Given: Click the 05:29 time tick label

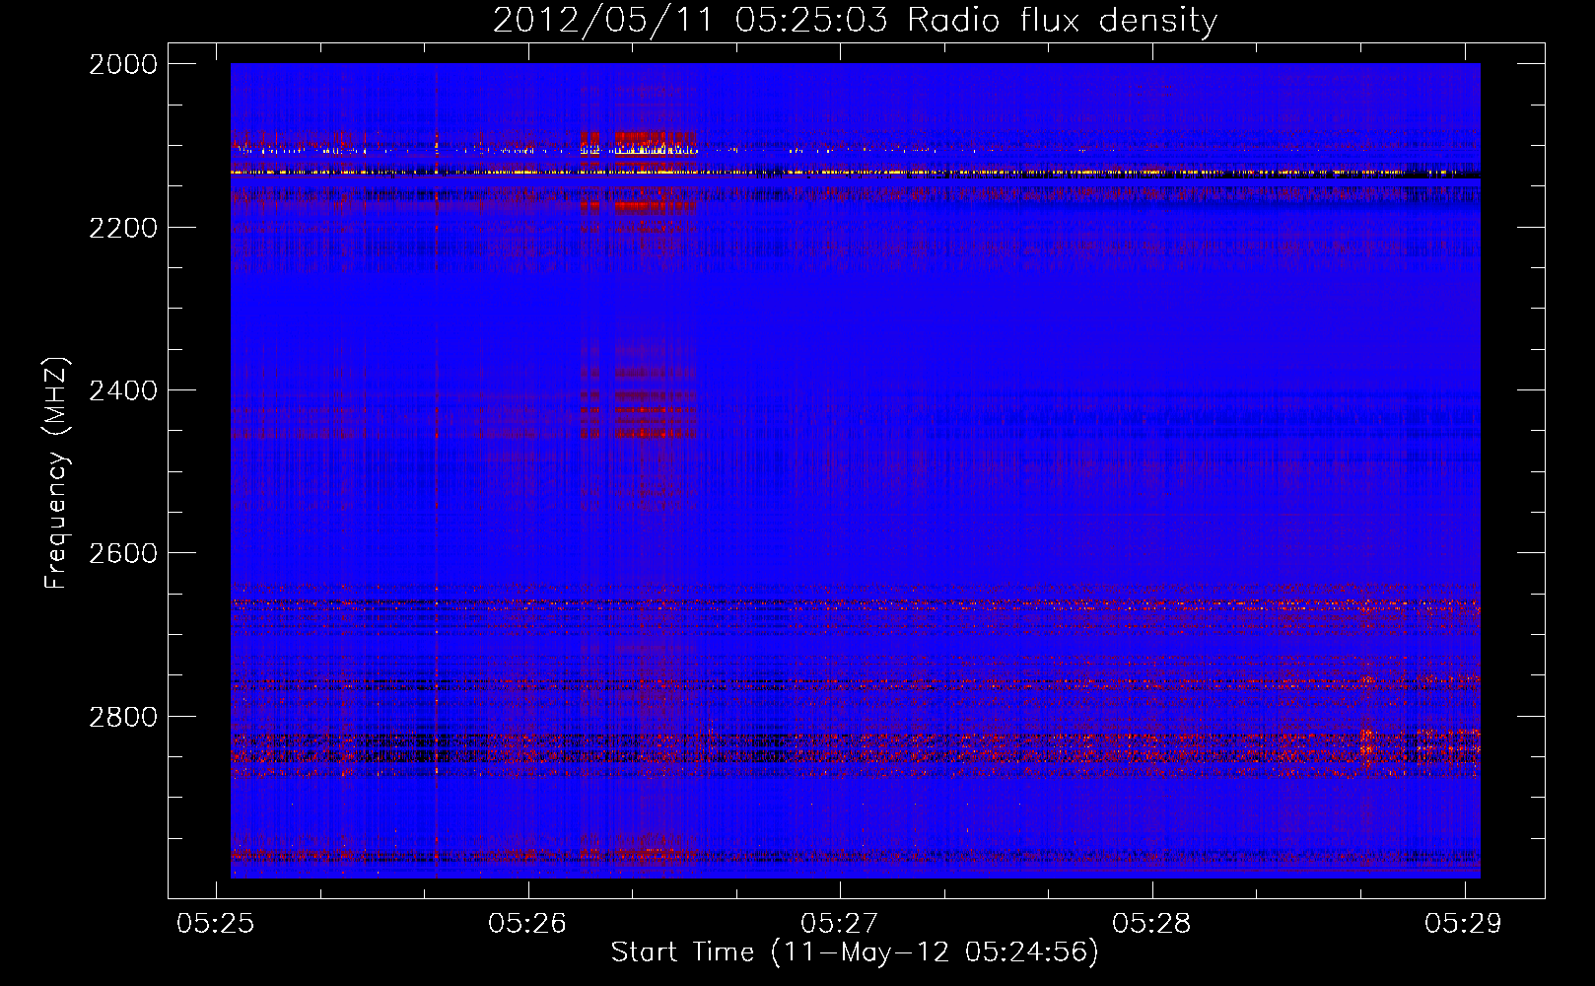Looking at the screenshot, I should click(1464, 923).
